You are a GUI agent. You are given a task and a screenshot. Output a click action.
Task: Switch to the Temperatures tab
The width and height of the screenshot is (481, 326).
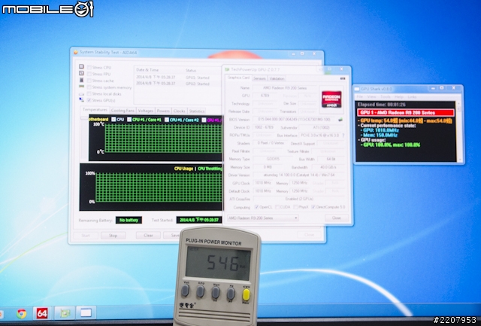tap(95, 110)
